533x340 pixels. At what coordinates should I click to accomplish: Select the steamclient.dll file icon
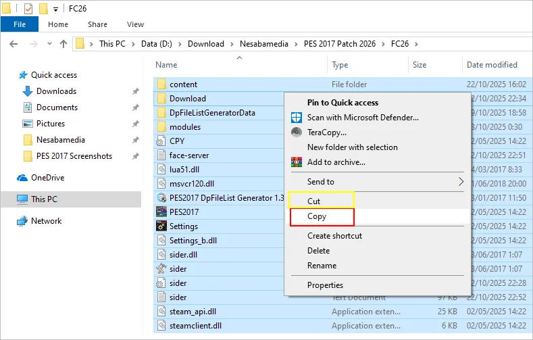pos(161,326)
